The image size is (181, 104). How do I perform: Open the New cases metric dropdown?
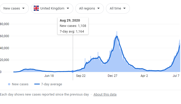click(14, 8)
